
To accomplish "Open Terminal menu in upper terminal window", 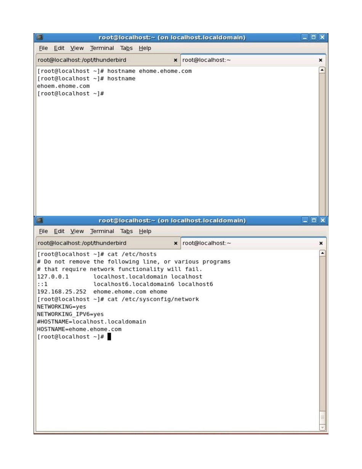I will click(102, 48).
